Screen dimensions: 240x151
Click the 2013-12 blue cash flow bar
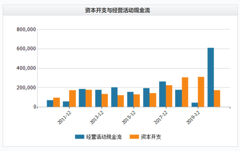tap(98, 98)
